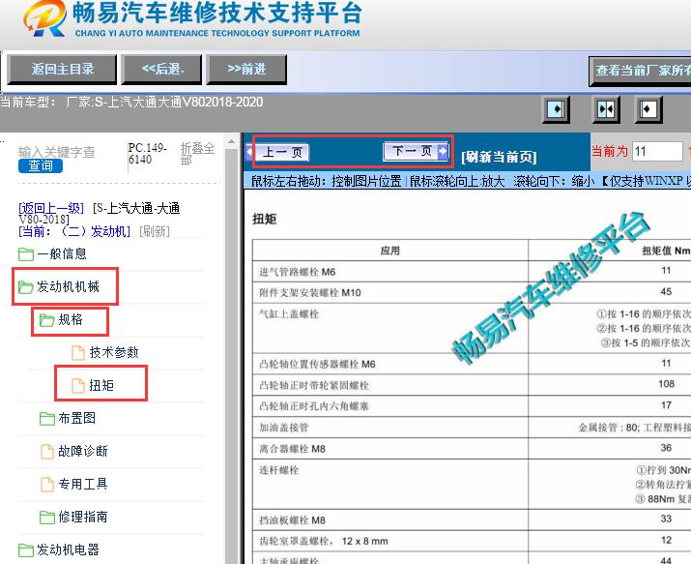
Task: Click the 齿轮室罩盖螺栓 12 x 8 mm cell
Action: click(390, 541)
